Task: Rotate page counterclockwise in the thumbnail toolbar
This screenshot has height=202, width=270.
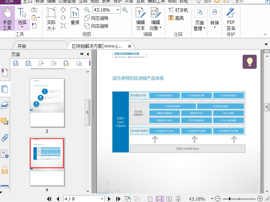Action: pyautogui.click(x=41, y=63)
